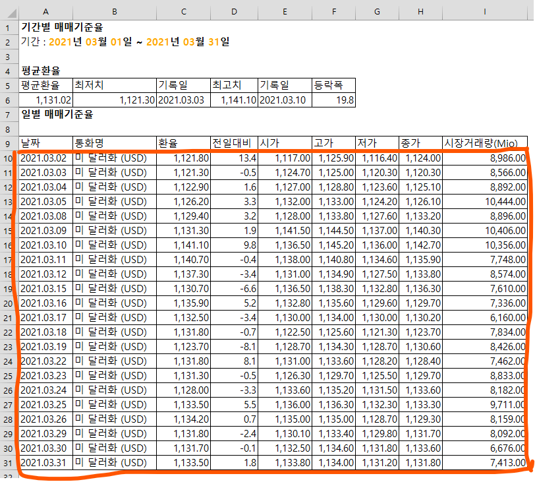Viewport: 535px width, 482px height.
Task: Click the change value -8.1
Action: tap(234, 346)
